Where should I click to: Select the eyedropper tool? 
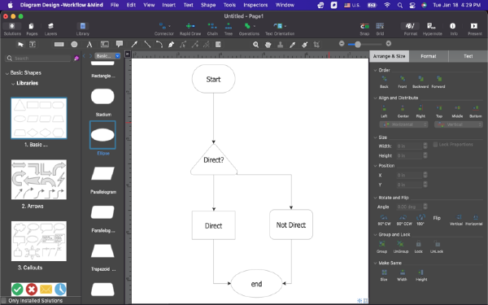click(292, 45)
